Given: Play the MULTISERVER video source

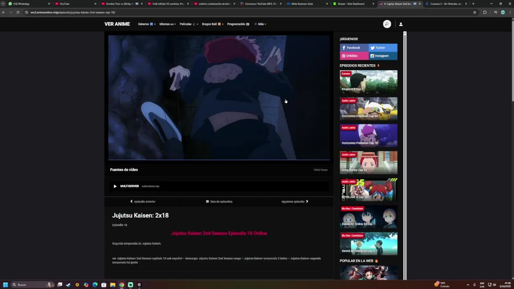Looking at the screenshot, I should click(x=219, y=186).
